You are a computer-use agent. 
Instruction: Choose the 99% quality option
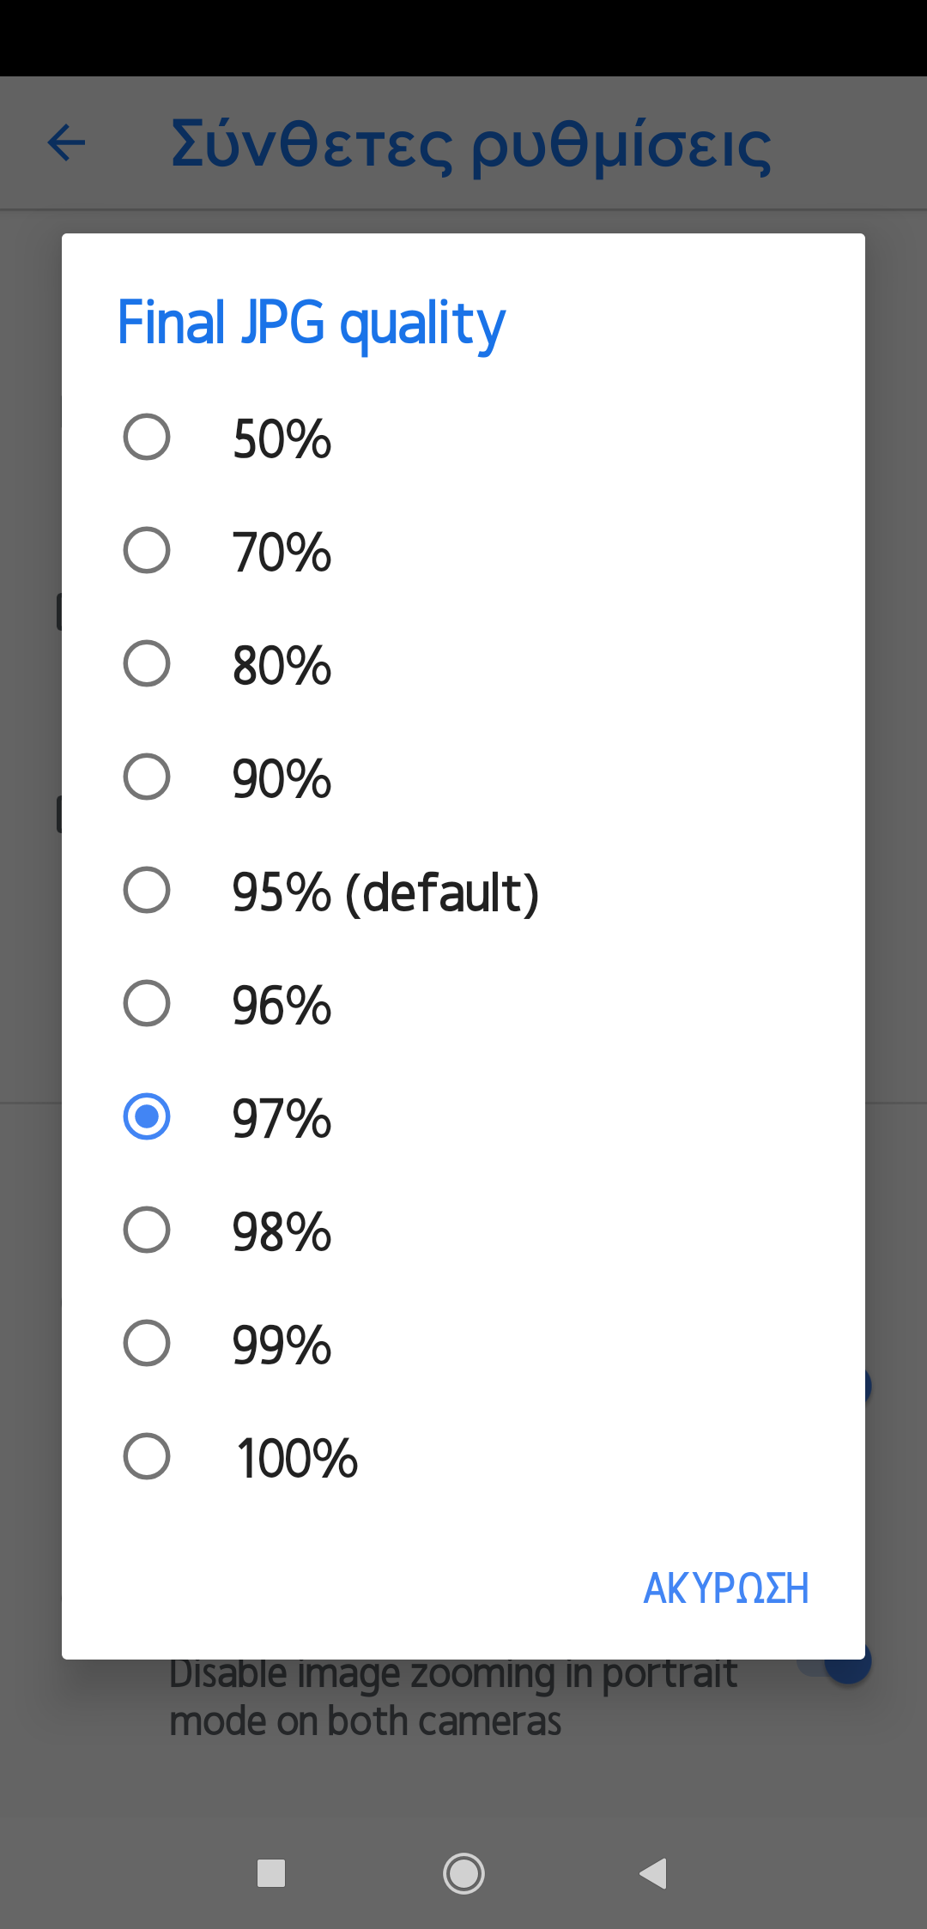147,1344
